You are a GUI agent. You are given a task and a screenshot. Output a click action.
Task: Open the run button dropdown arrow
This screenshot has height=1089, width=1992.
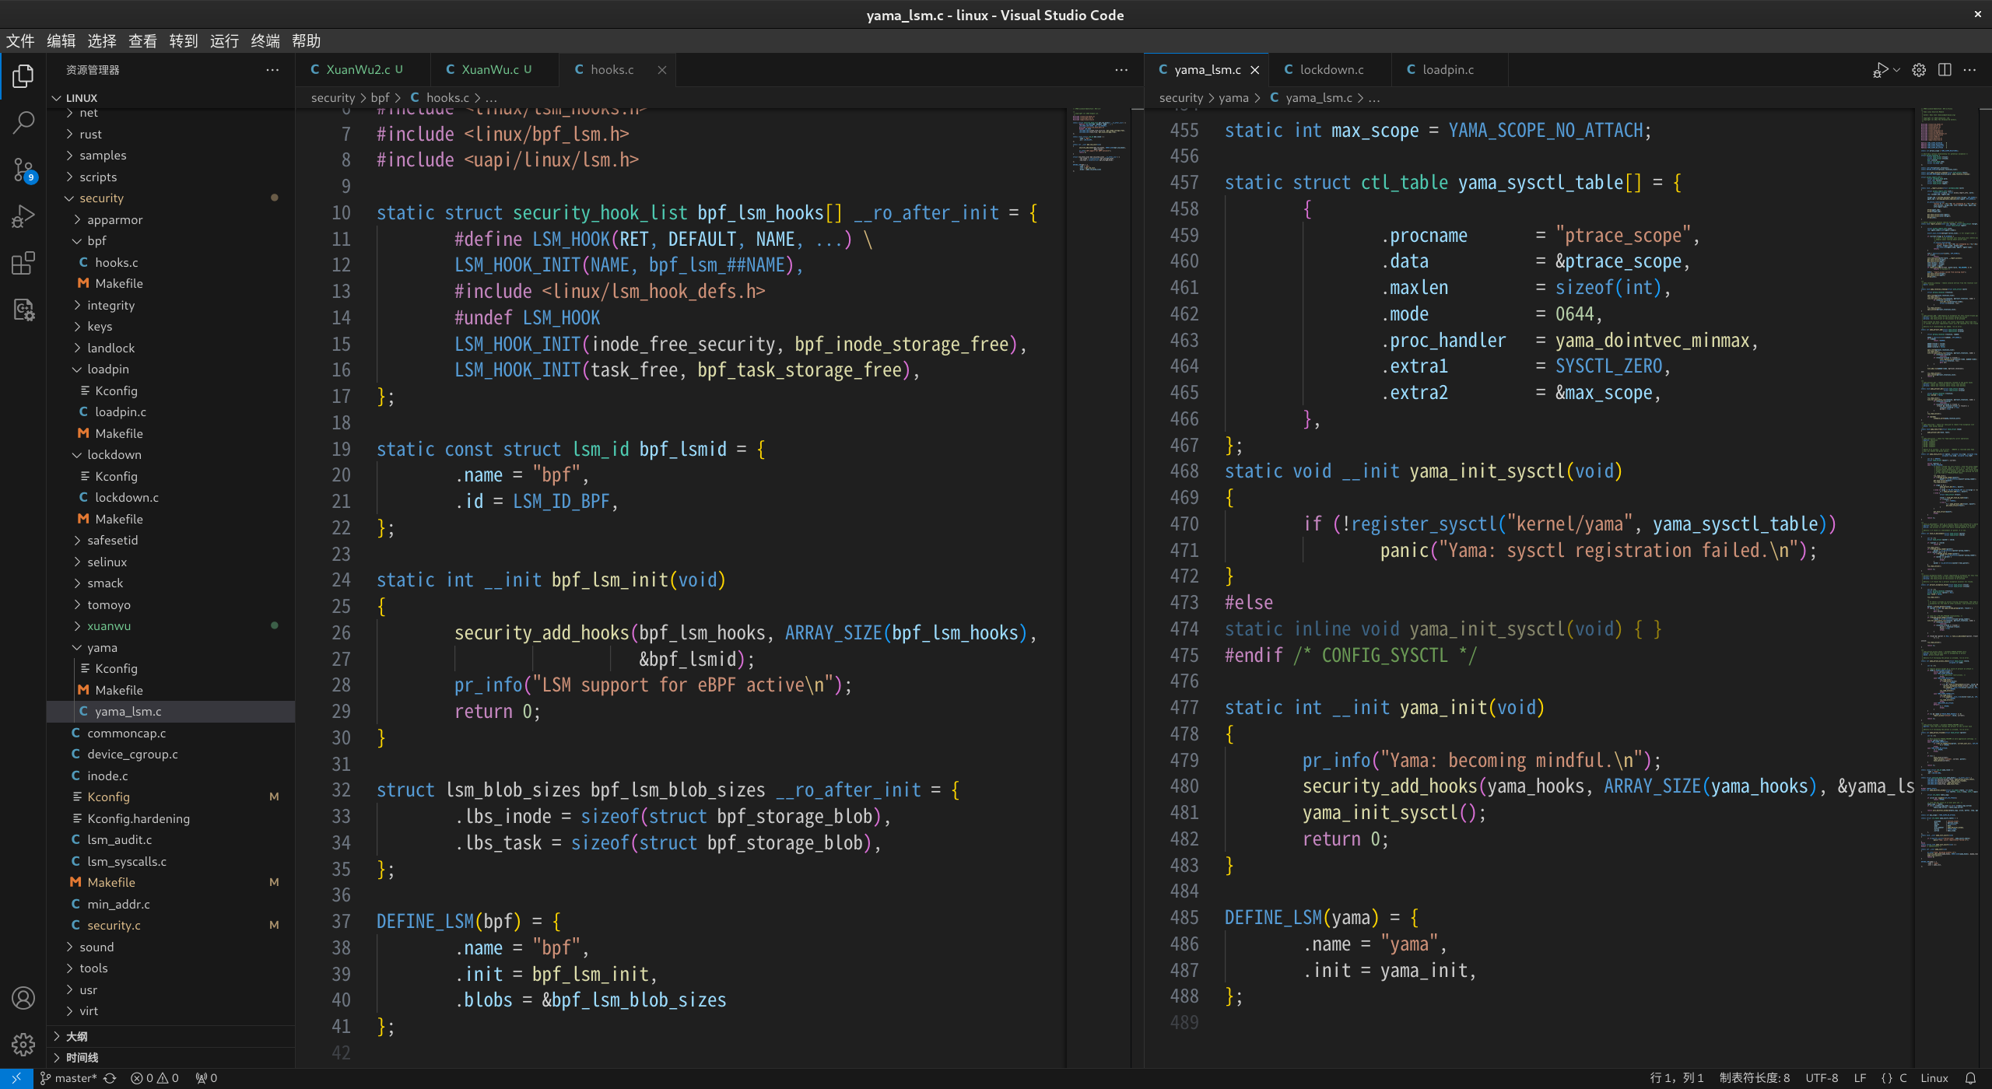pos(1896,70)
